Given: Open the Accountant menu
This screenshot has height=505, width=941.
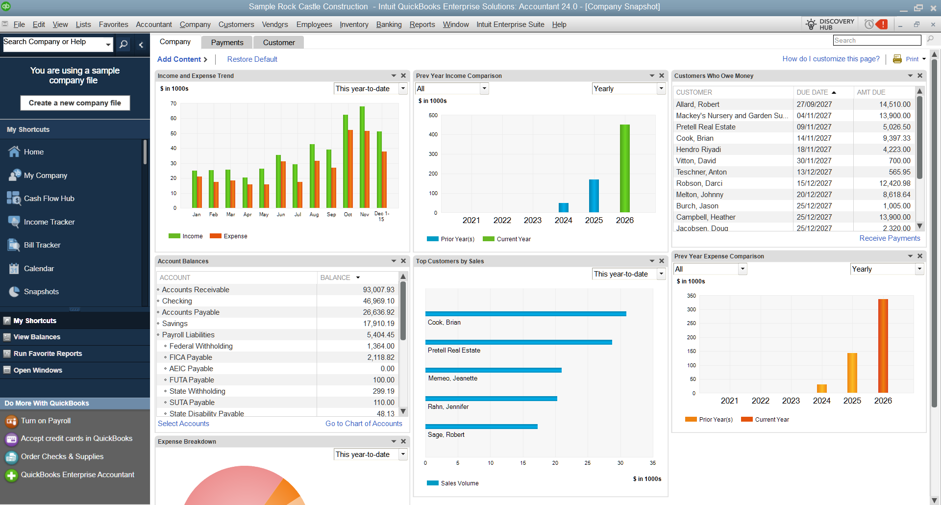Looking at the screenshot, I should pyautogui.click(x=154, y=25).
